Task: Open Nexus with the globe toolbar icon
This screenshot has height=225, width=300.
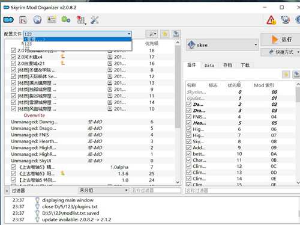Action: (x=37, y=20)
